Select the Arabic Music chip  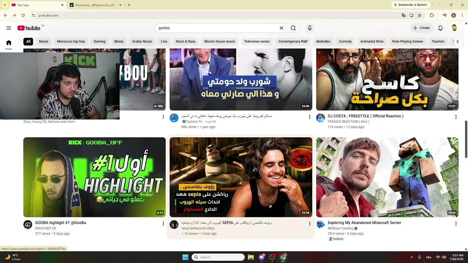coord(142,42)
